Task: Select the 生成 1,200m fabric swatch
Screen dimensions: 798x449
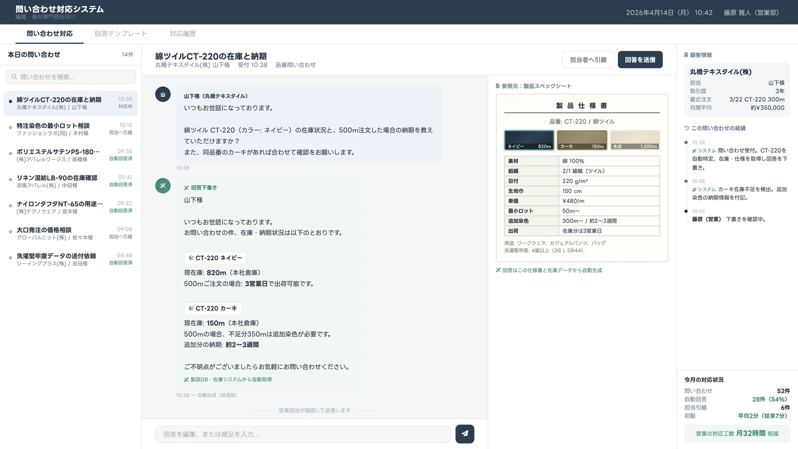Action: (x=635, y=140)
